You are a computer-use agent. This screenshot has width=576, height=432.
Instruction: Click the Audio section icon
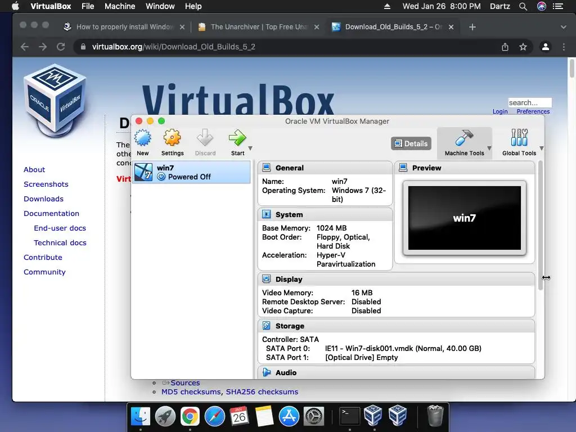coord(266,372)
